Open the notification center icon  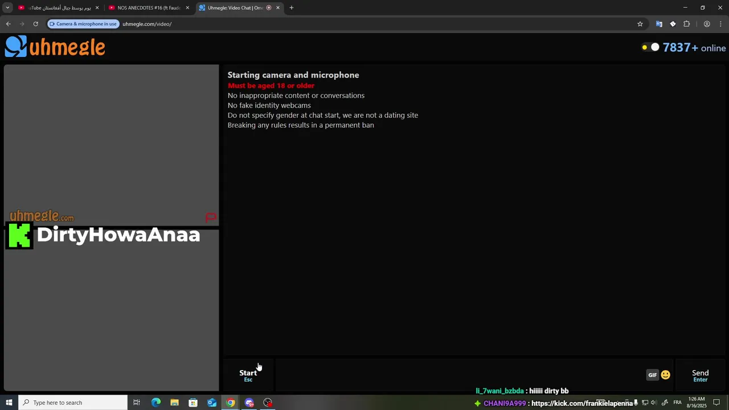coord(716,403)
